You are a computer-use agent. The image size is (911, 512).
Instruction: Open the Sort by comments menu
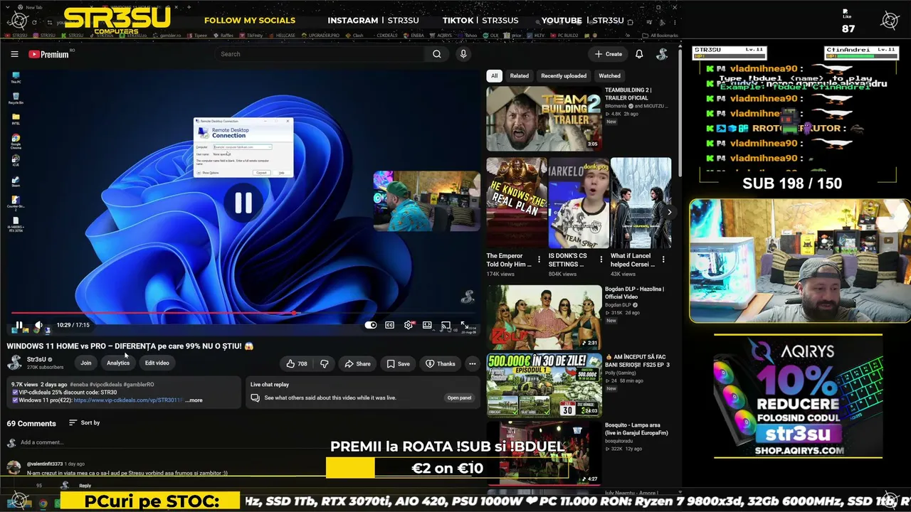point(84,422)
